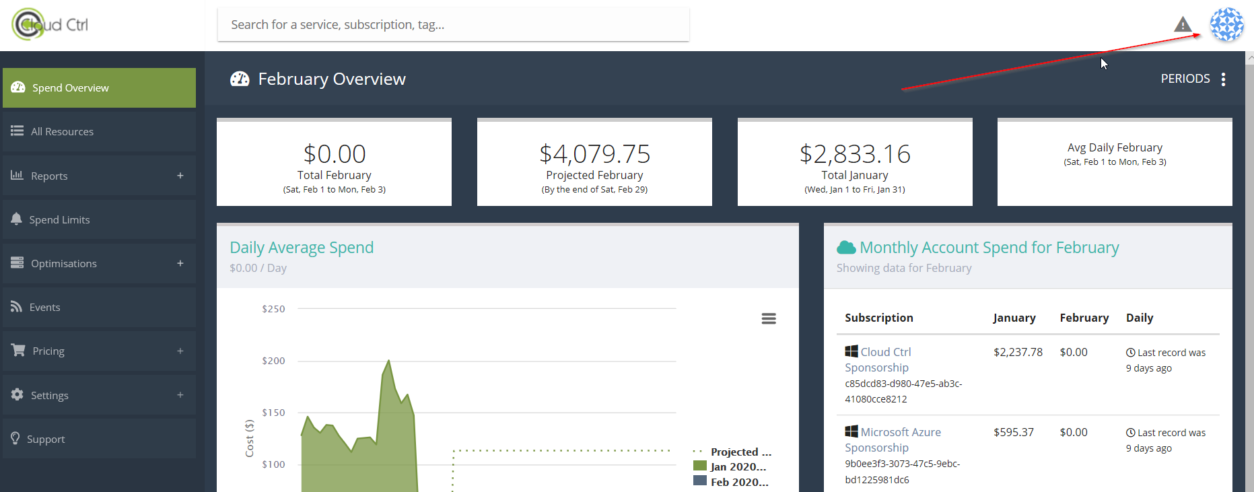Image resolution: width=1254 pixels, height=492 pixels.
Task: Click the All Resources list icon
Action: pyautogui.click(x=17, y=131)
